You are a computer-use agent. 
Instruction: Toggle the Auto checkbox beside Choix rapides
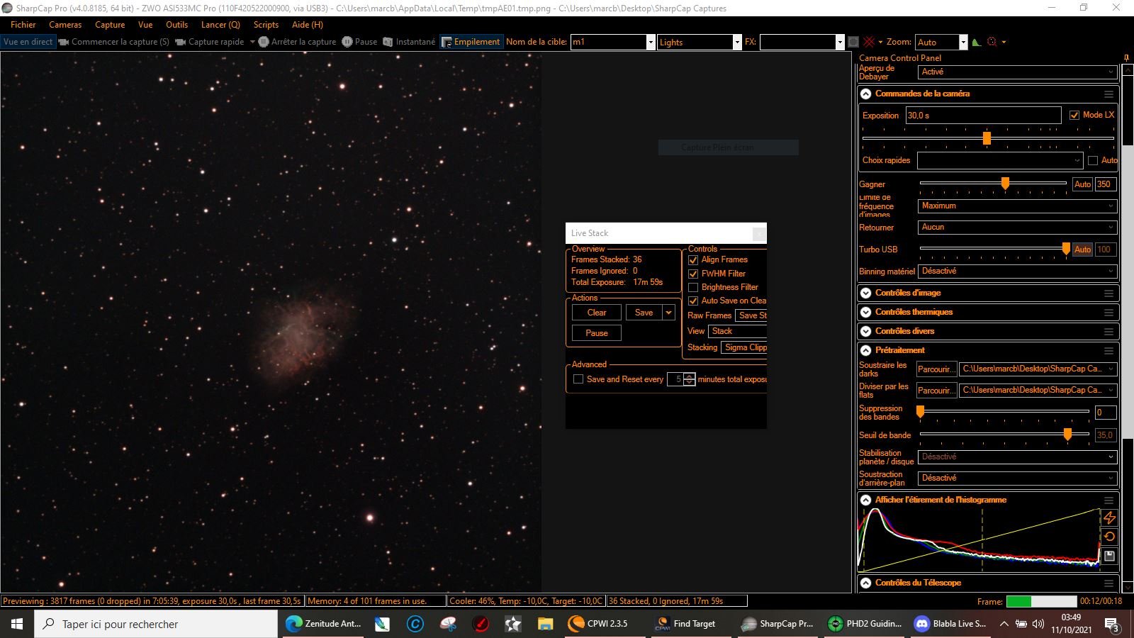coord(1093,160)
